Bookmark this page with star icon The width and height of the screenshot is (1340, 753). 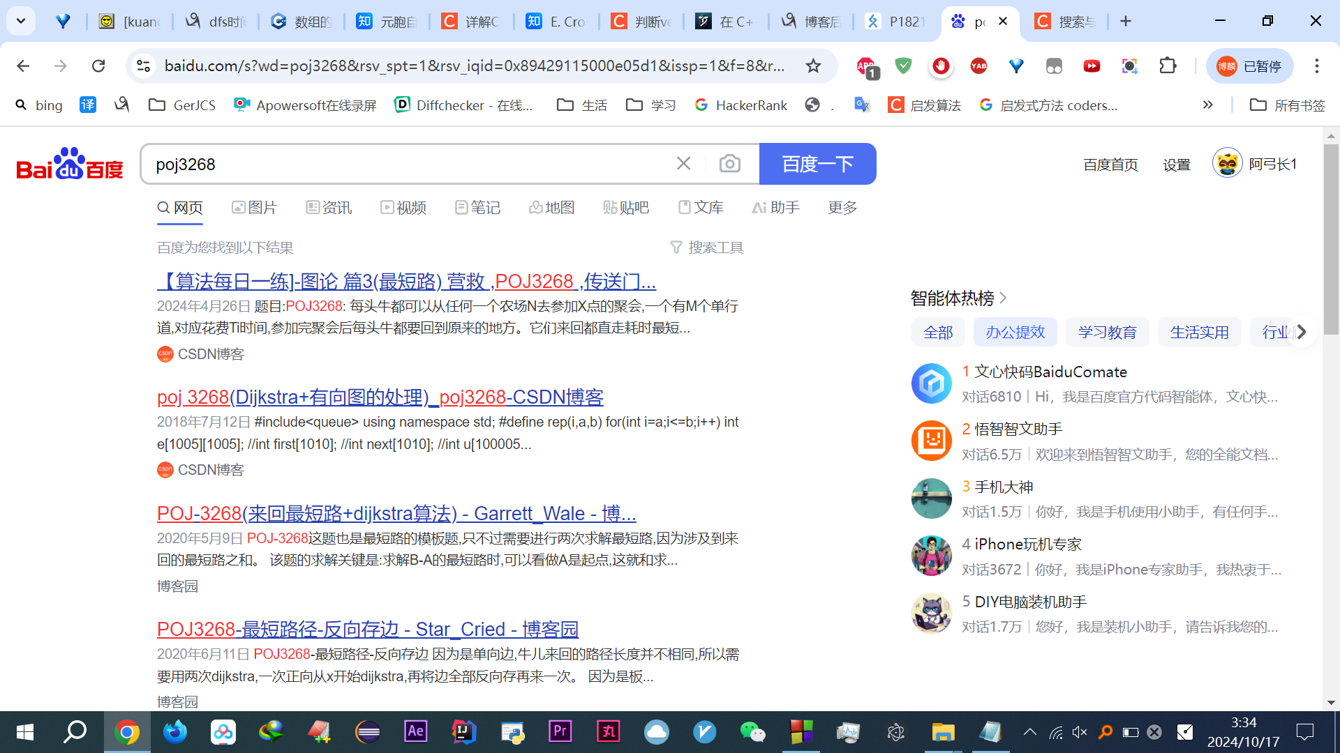tap(813, 66)
